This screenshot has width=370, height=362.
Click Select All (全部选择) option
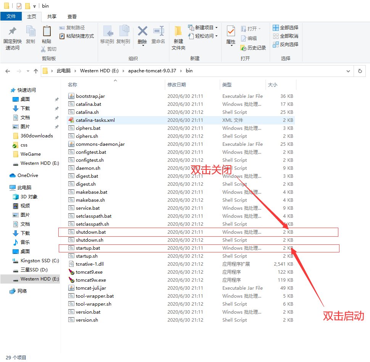285,28
